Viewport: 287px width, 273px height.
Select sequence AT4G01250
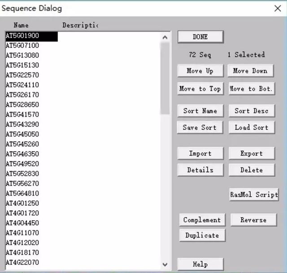22,203
